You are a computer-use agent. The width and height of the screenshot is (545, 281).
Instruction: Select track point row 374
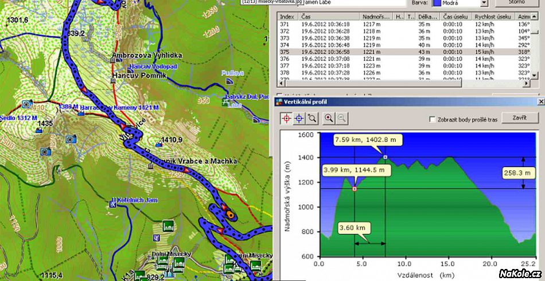click(x=404, y=45)
